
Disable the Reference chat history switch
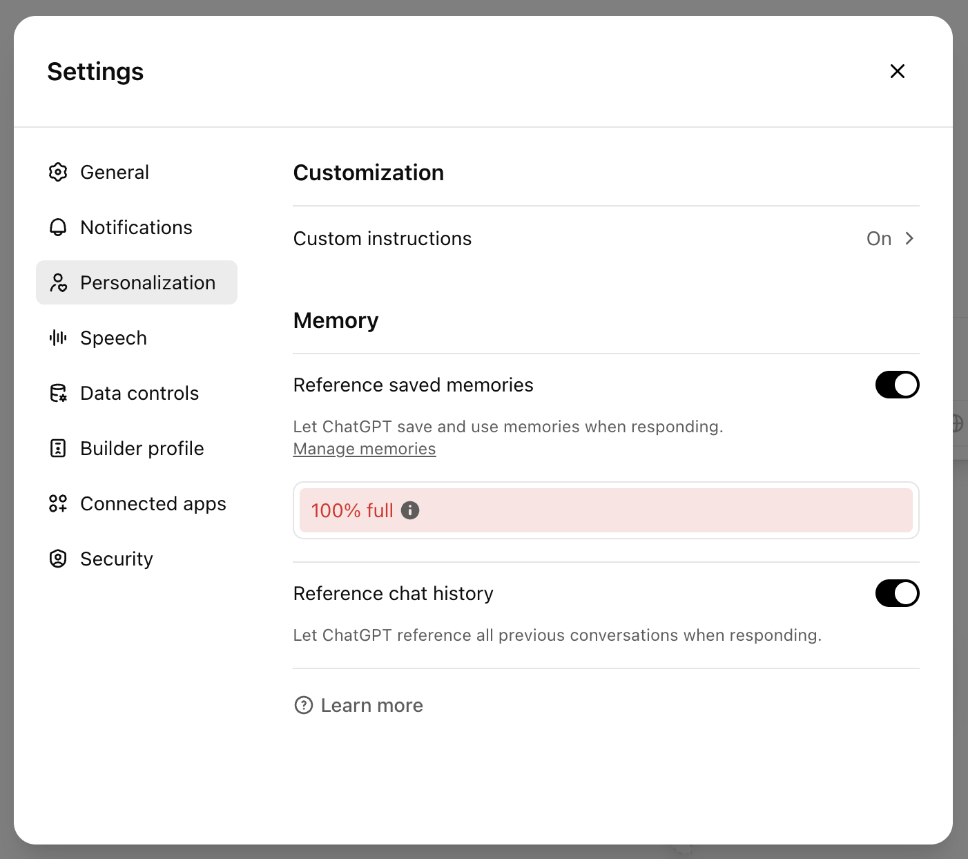[898, 593]
